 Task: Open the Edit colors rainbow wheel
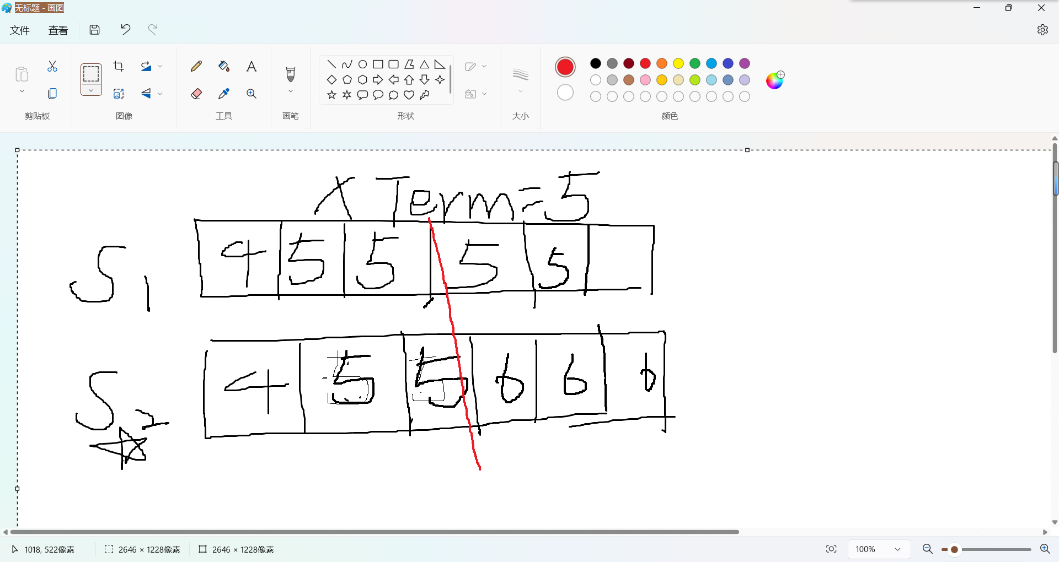pos(774,80)
